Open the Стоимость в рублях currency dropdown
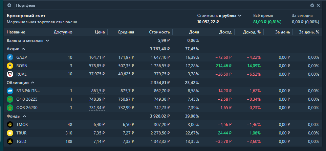Screen dimensions: 326x151 pyautogui.click(x=219, y=16)
